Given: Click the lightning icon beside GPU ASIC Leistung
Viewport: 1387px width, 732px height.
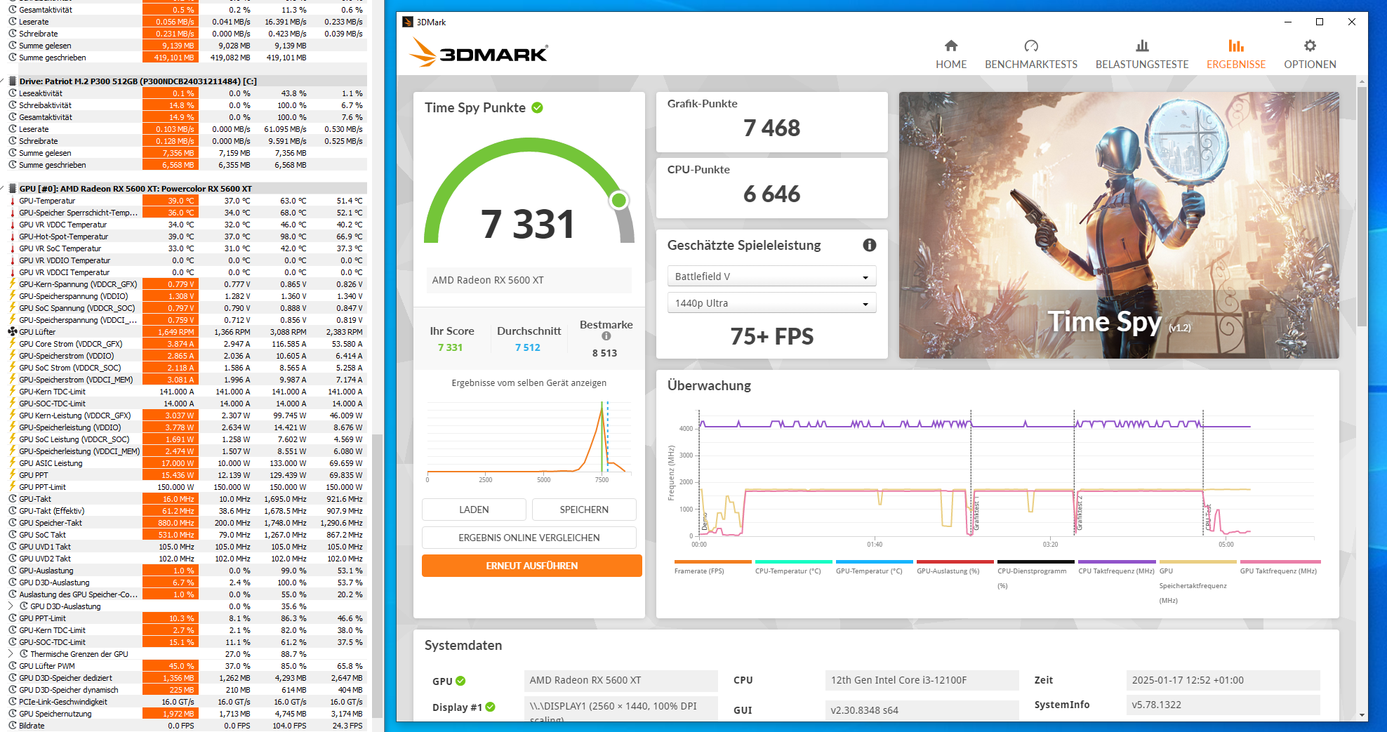Looking at the screenshot, I should tap(13, 463).
